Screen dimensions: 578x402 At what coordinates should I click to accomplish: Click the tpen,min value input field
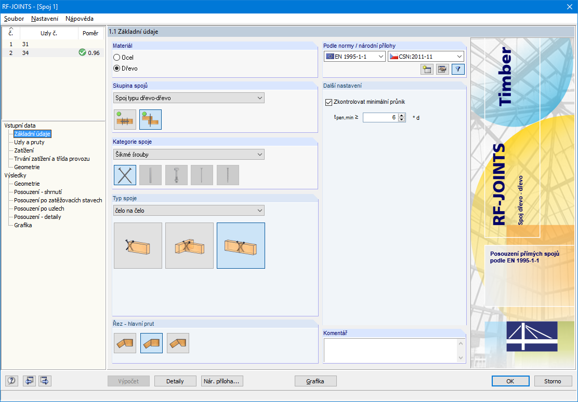pos(381,117)
